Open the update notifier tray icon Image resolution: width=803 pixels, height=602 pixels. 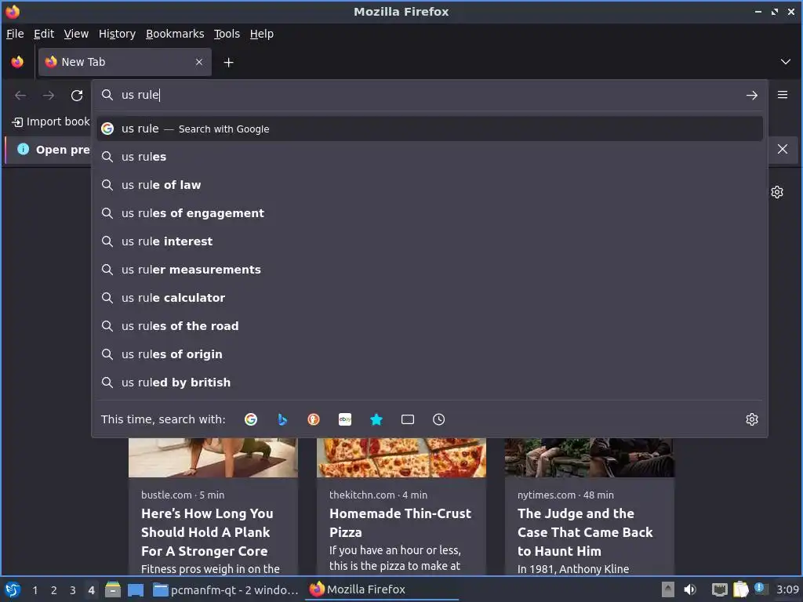pos(760,589)
